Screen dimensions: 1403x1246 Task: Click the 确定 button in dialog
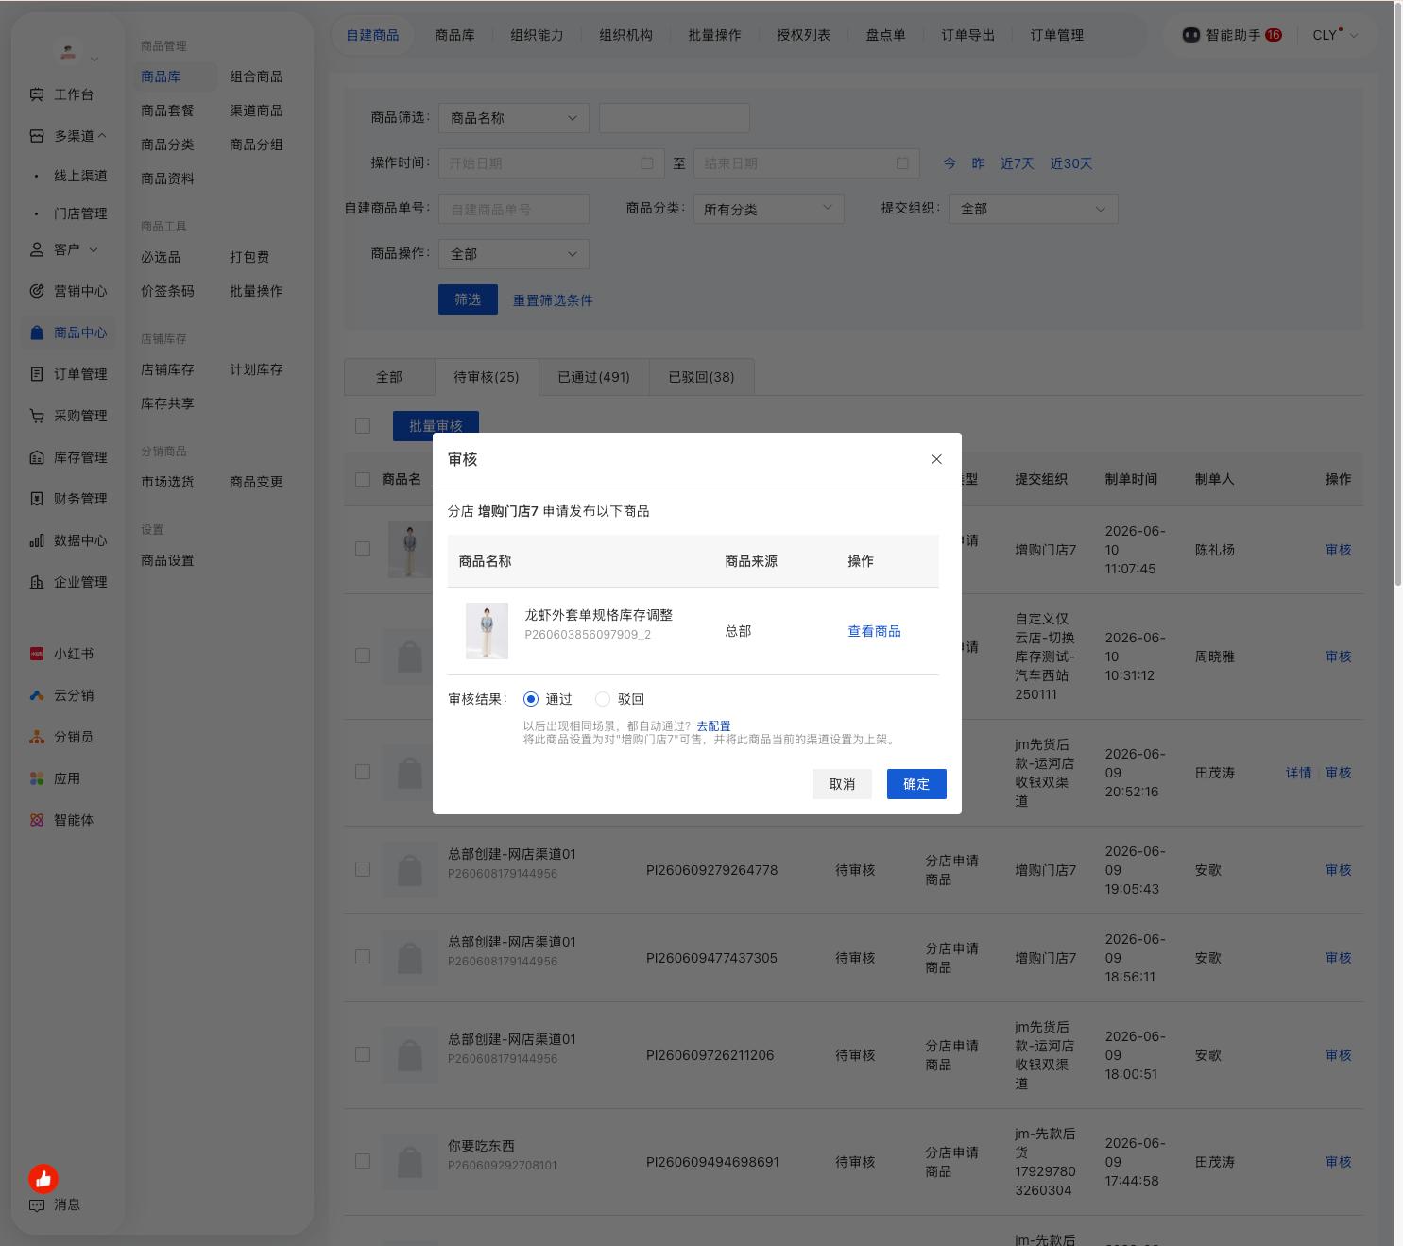click(916, 784)
